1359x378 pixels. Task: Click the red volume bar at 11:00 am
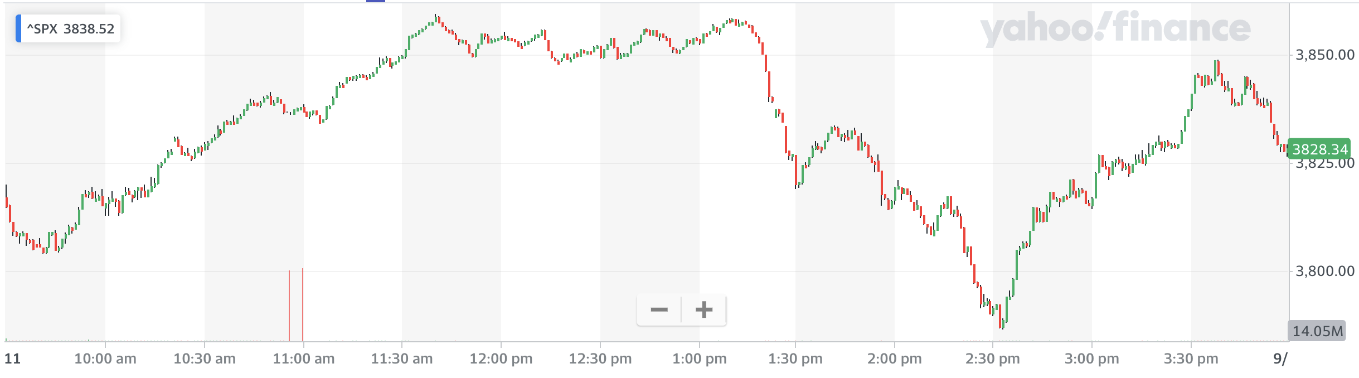click(303, 304)
